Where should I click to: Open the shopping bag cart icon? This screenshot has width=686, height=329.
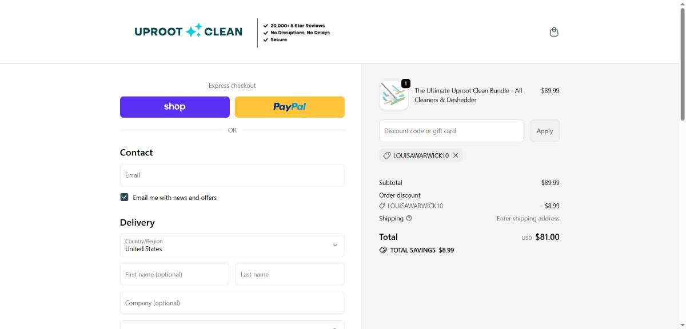(x=553, y=32)
